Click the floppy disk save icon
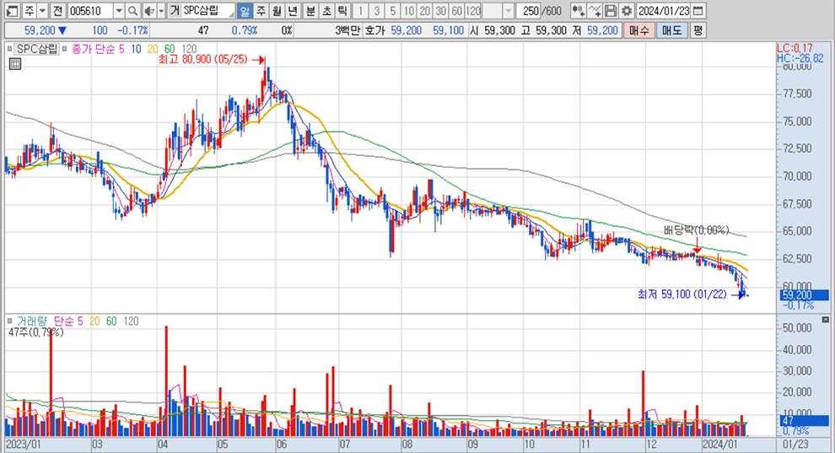835x453 pixels. point(610,11)
